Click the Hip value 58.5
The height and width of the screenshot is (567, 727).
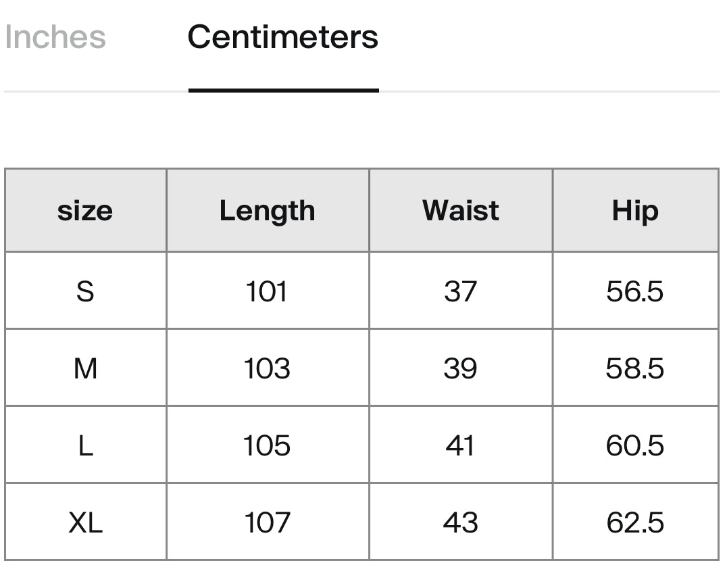pos(634,368)
